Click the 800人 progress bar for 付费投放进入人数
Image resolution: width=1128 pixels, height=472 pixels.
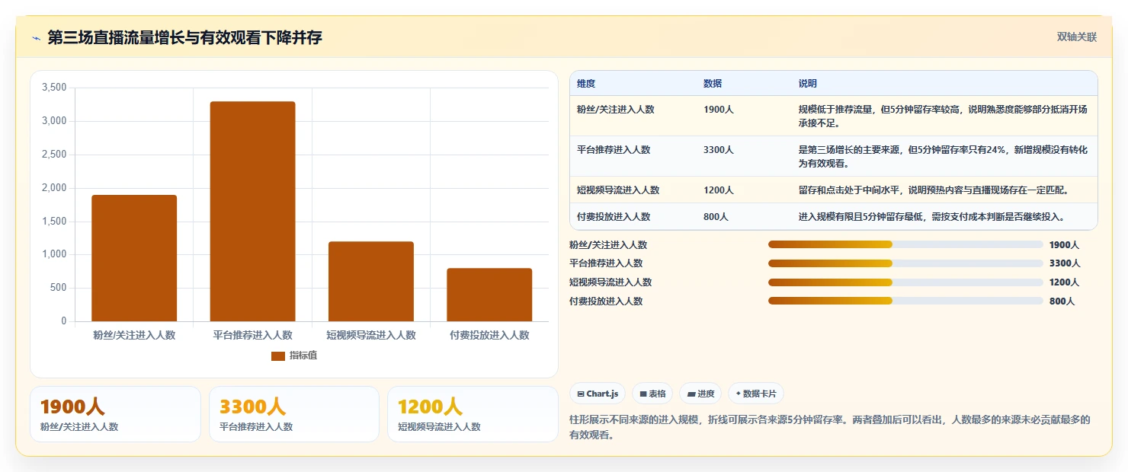tap(905, 301)
